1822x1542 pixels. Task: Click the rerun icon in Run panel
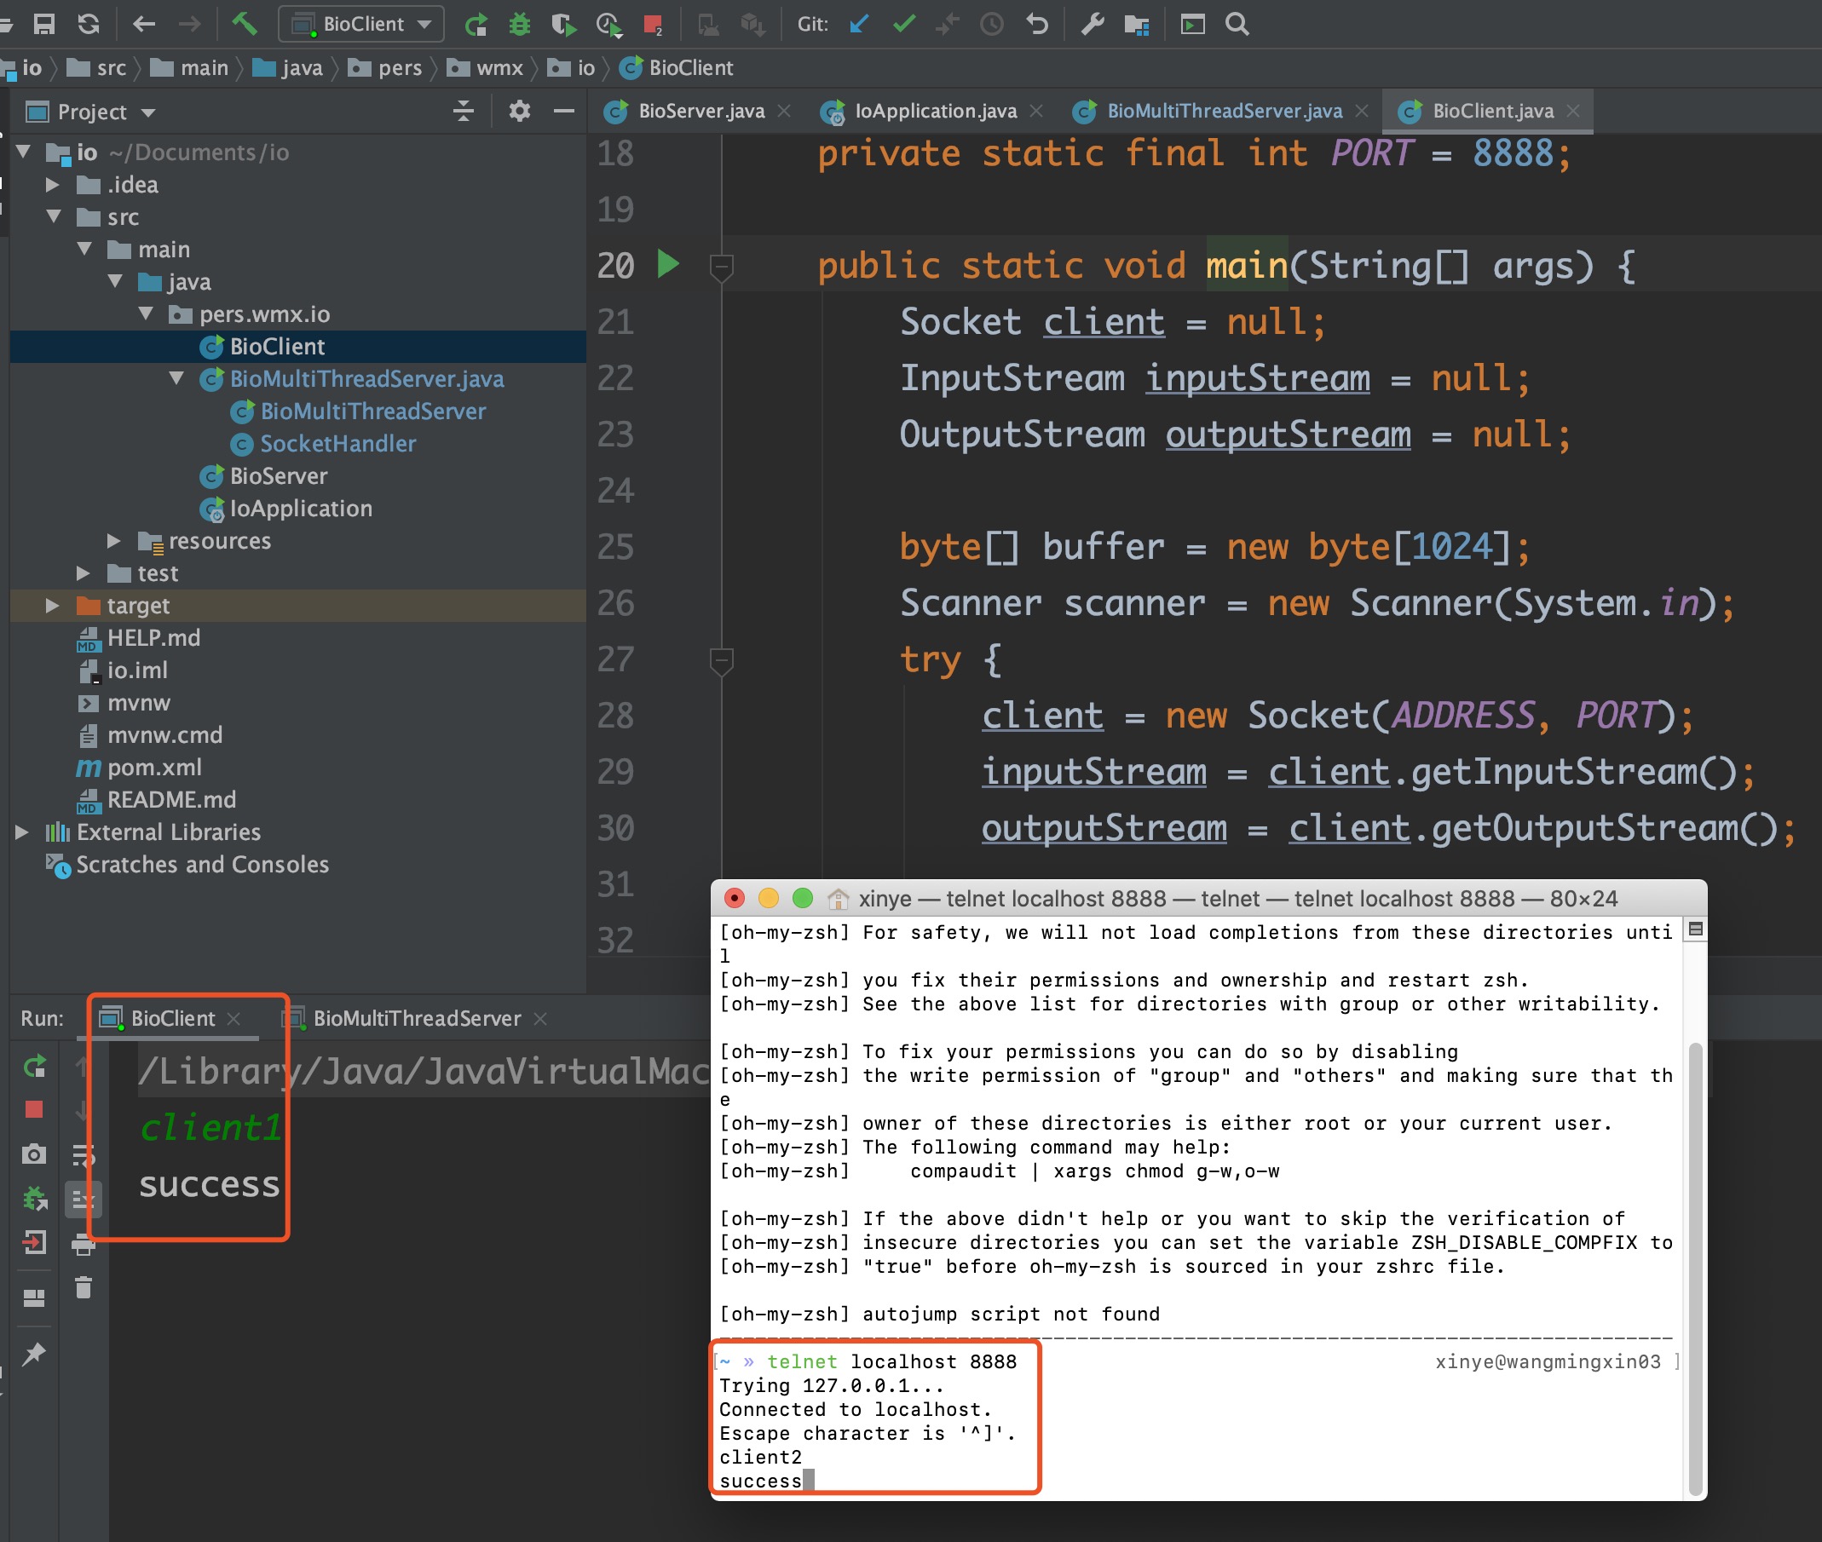click(x=34, y=1067)
